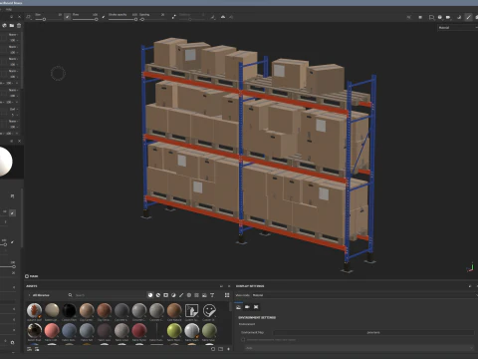The image size is (478, 359).
Task: Select the Materials filter in Assets
Action: (x=150, y=295)
